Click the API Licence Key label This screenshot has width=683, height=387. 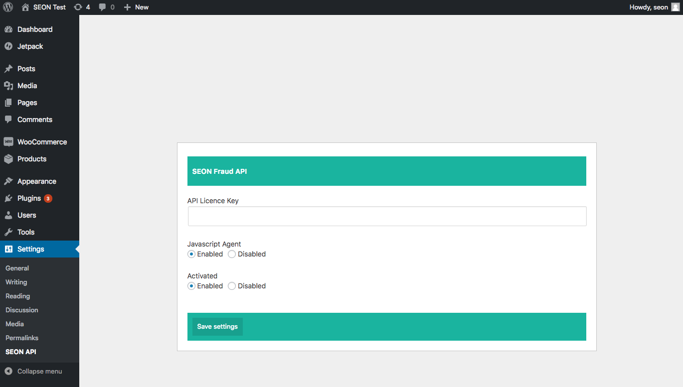pos(213,201)
